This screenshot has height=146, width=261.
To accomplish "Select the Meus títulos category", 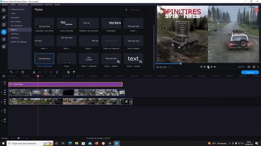I will click(16, 21).
